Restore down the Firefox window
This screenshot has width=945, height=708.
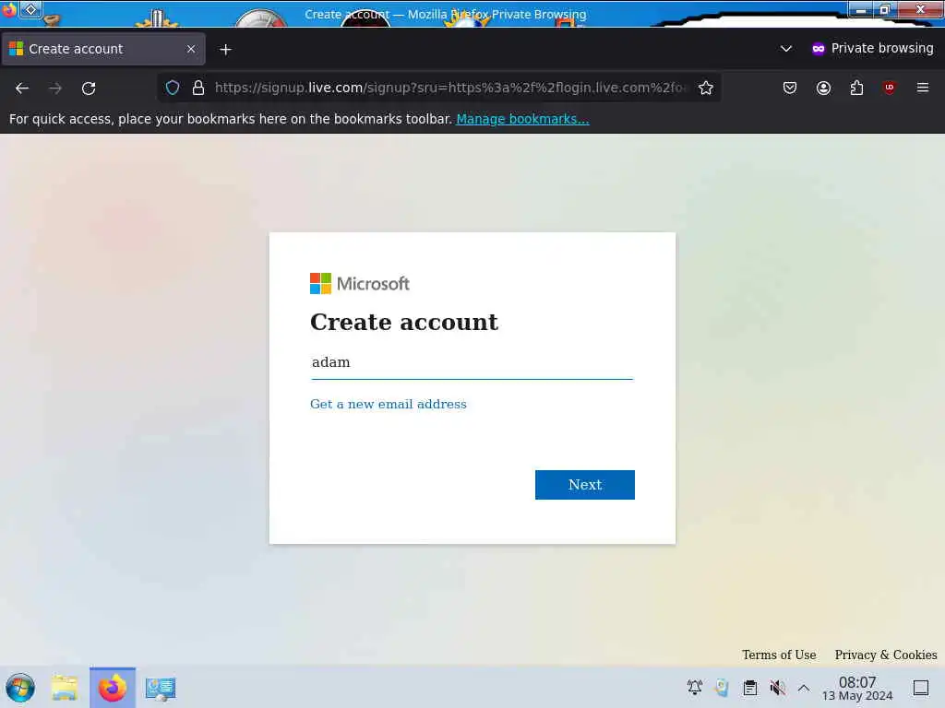coord(885,9)
